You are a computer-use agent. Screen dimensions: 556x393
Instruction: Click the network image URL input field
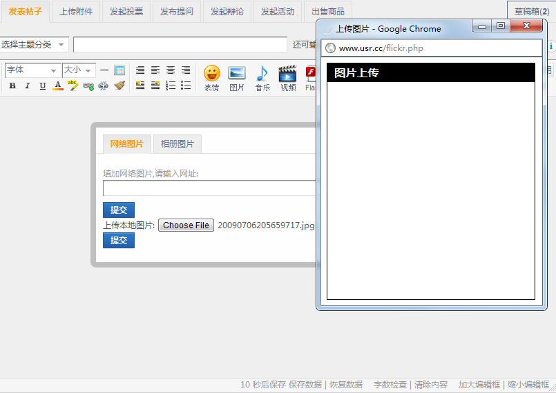[209, 188]
